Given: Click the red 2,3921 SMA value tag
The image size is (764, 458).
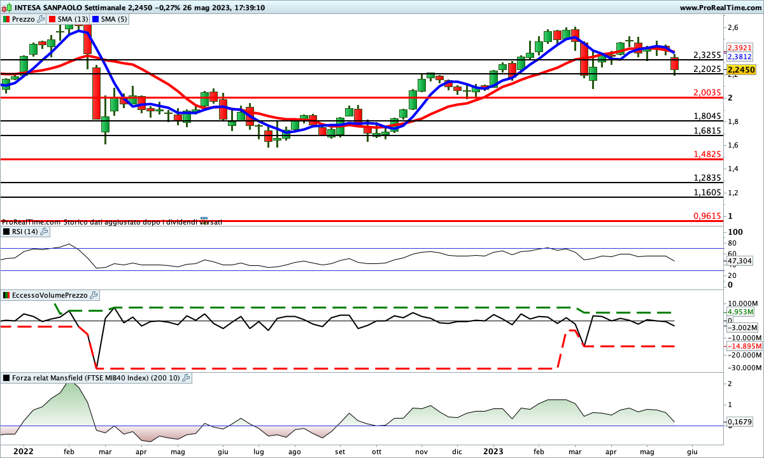Looking at the screenshot, I should click(740, 48).
